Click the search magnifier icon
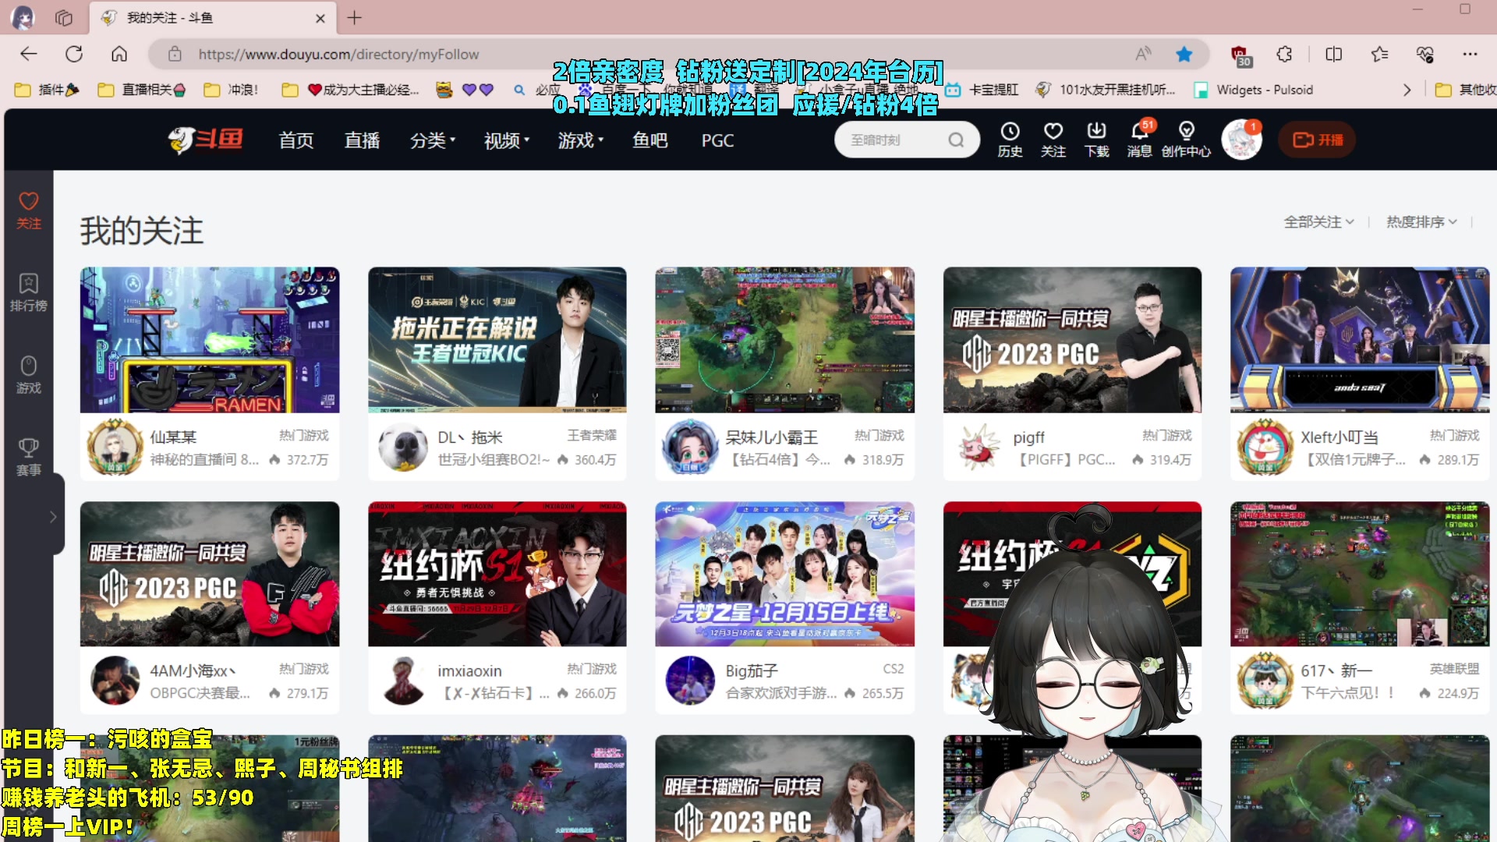The width and height of the screenshot is (1497, 842). point(956,139)
